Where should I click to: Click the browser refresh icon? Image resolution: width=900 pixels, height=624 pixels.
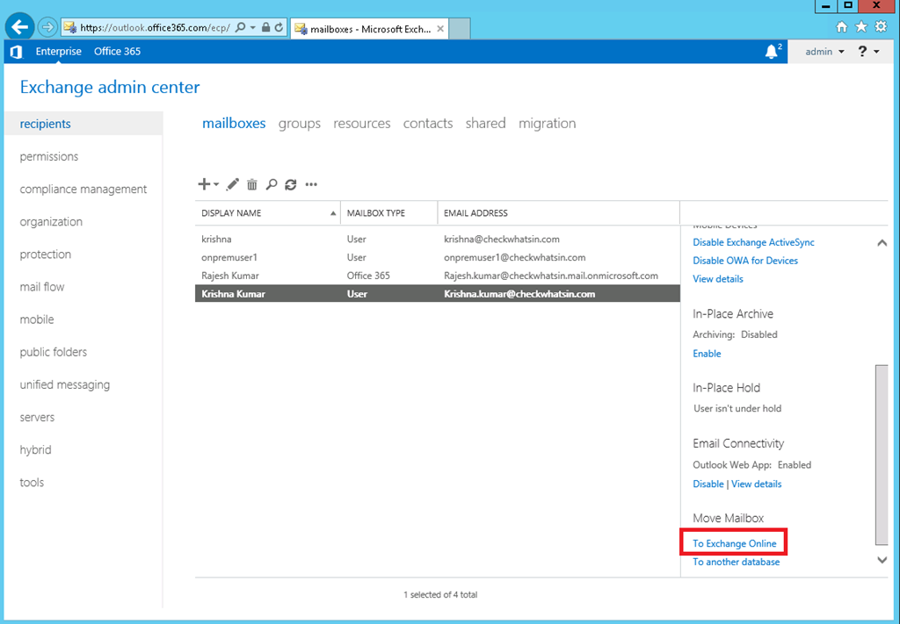279,27
